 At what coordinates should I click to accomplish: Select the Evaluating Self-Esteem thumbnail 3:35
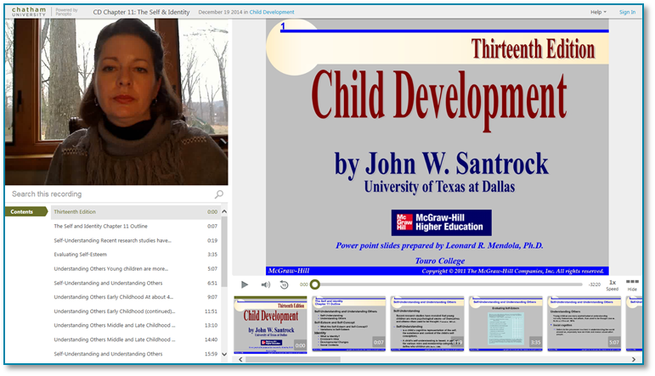tap(505, 323)
